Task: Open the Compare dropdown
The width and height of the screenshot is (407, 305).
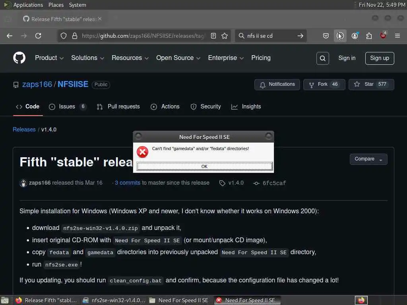Action: (x=368, y=159)
